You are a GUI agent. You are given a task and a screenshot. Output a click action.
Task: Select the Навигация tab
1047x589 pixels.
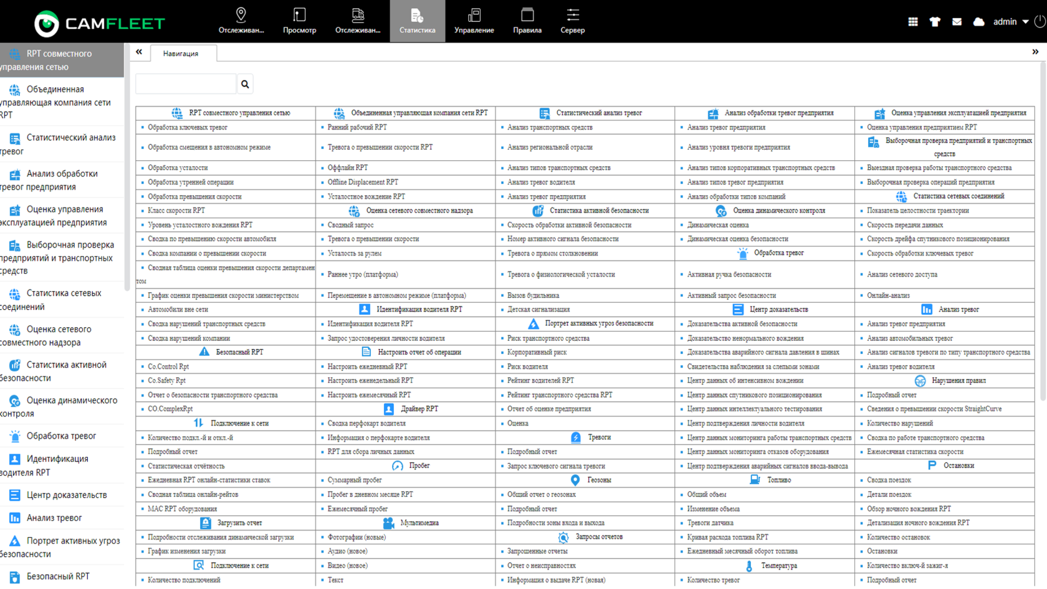[181, 54]
